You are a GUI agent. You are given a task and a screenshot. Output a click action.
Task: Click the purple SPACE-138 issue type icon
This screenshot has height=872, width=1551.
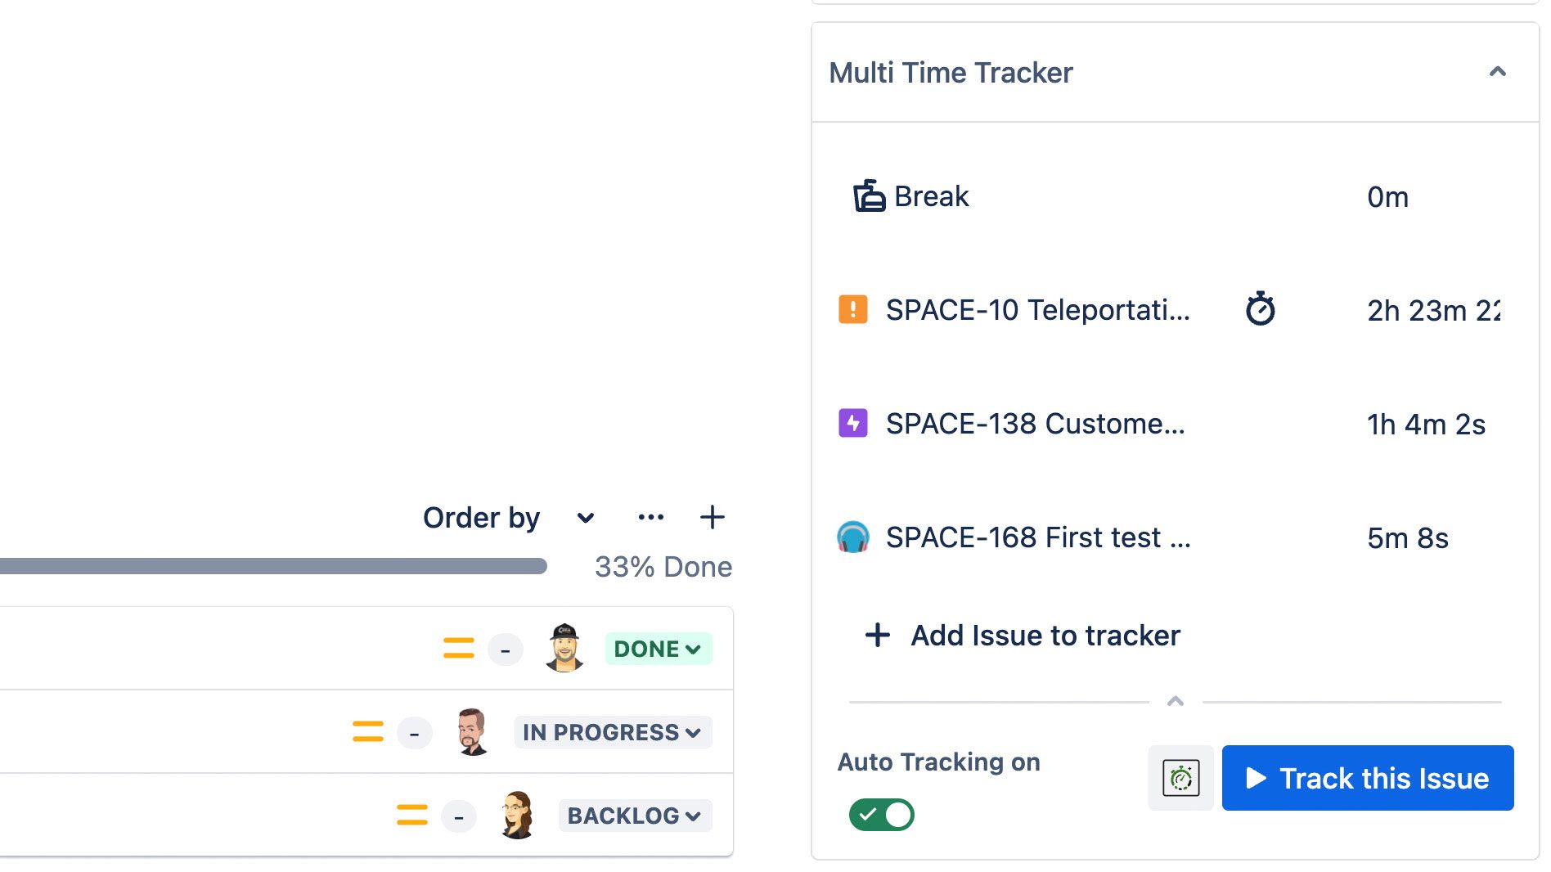pyautogui.click(x=853, y=424)
